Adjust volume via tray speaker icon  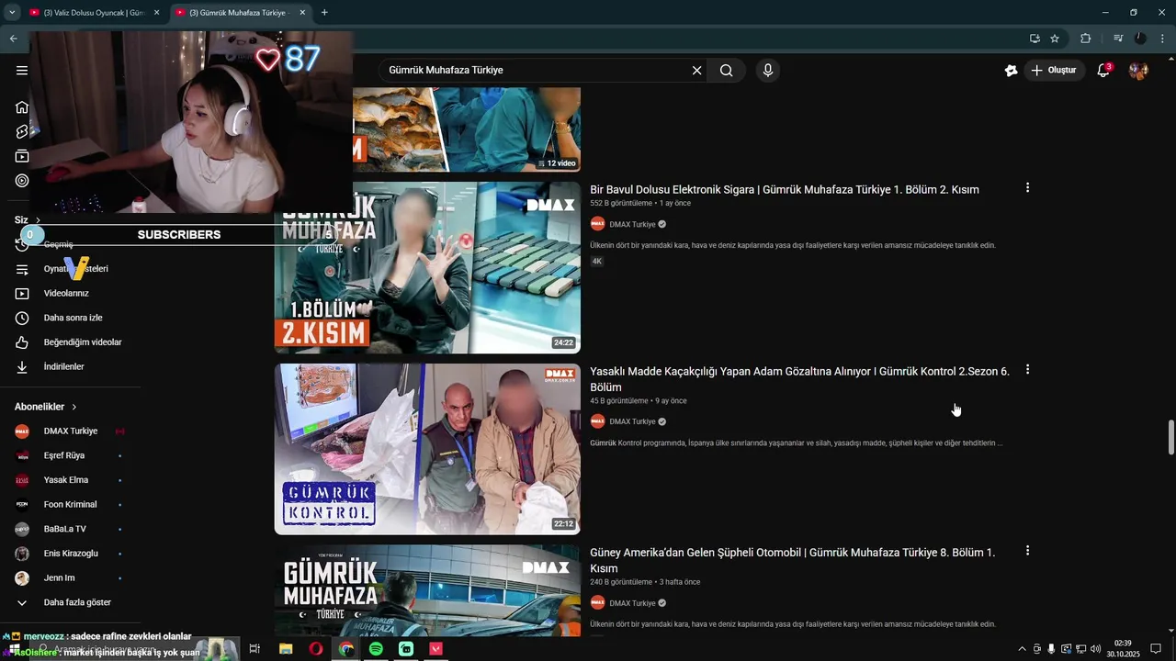click(x=1095, y=649)
